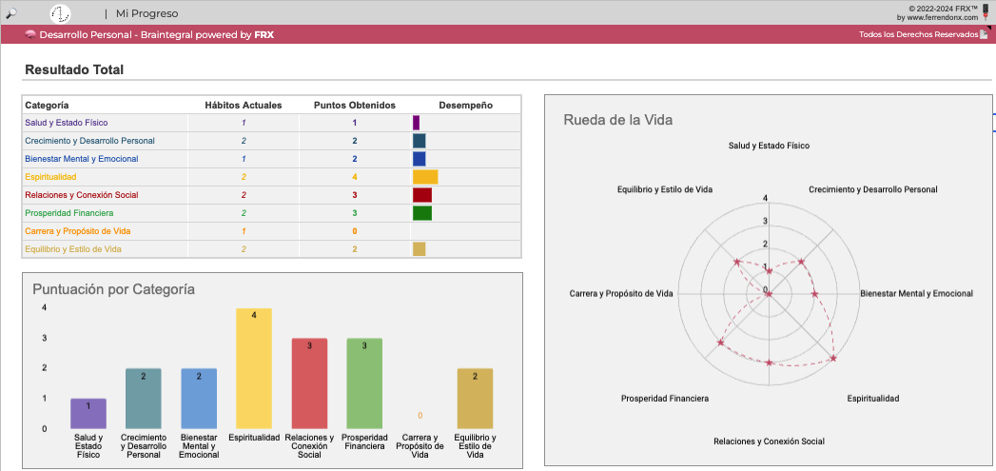Click Desarrollo Personal - Braintegral title

(x=156, y=35)
